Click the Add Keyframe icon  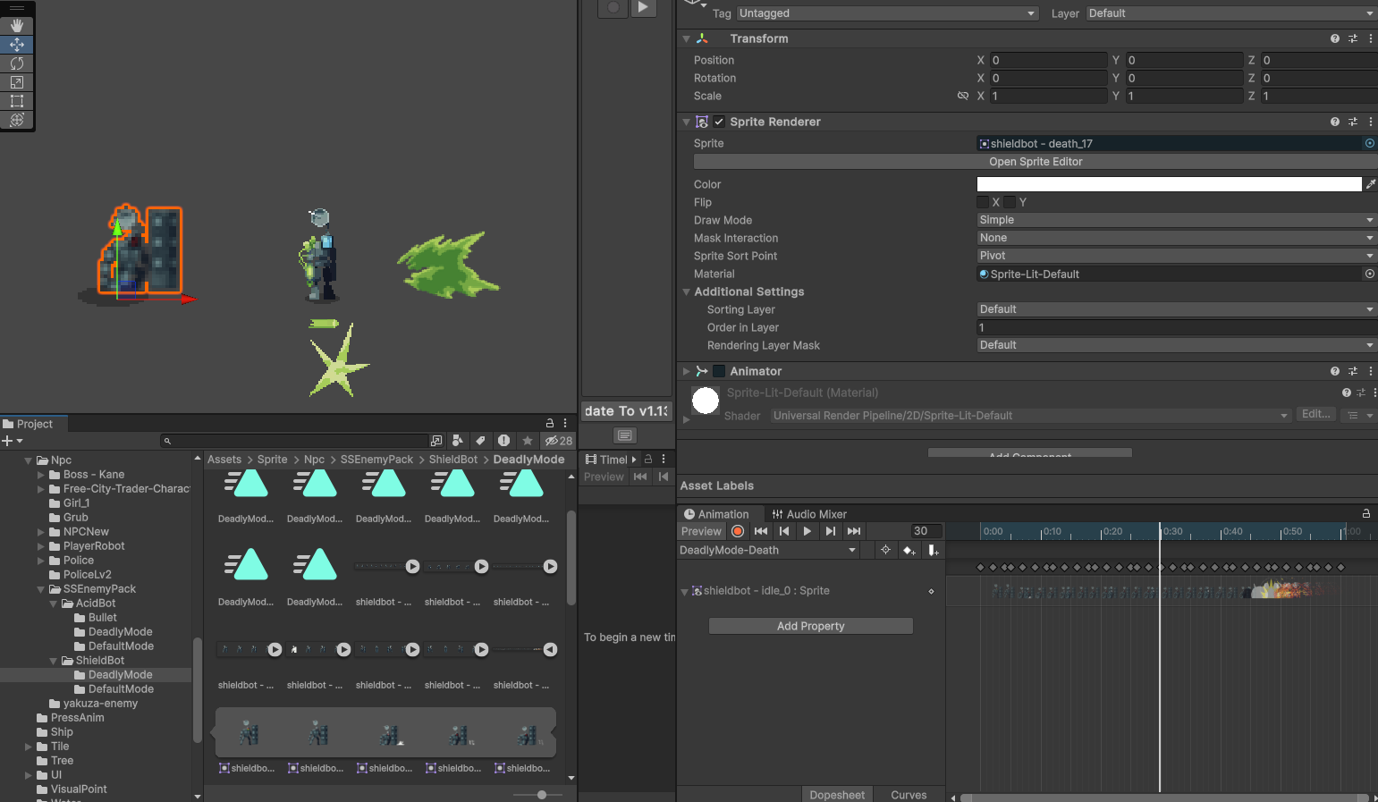909,550
